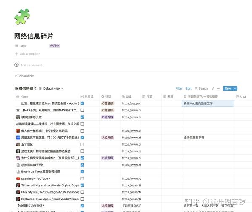The width and height of the screenshot is (252, 212).
Task: Click the green puzzle piece page icon
Action: coord(22,16)
